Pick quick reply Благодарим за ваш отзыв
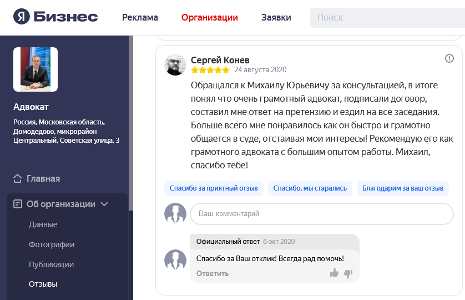 [x=402, y=188]
